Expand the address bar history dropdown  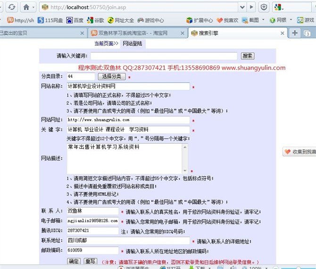[x=242, y=7]
